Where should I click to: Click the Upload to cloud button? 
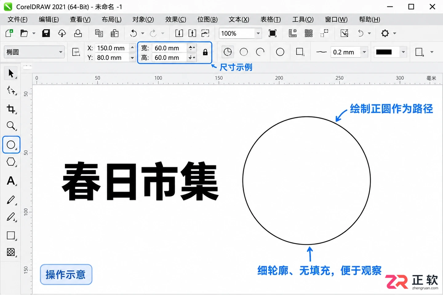[62, 33]
